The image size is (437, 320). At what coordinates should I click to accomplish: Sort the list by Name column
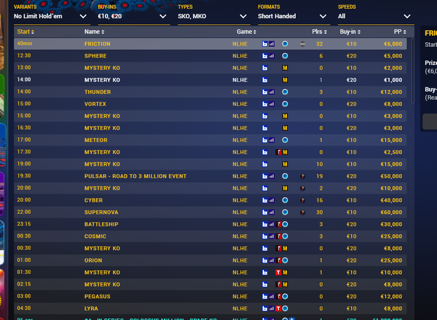(94, 32)
